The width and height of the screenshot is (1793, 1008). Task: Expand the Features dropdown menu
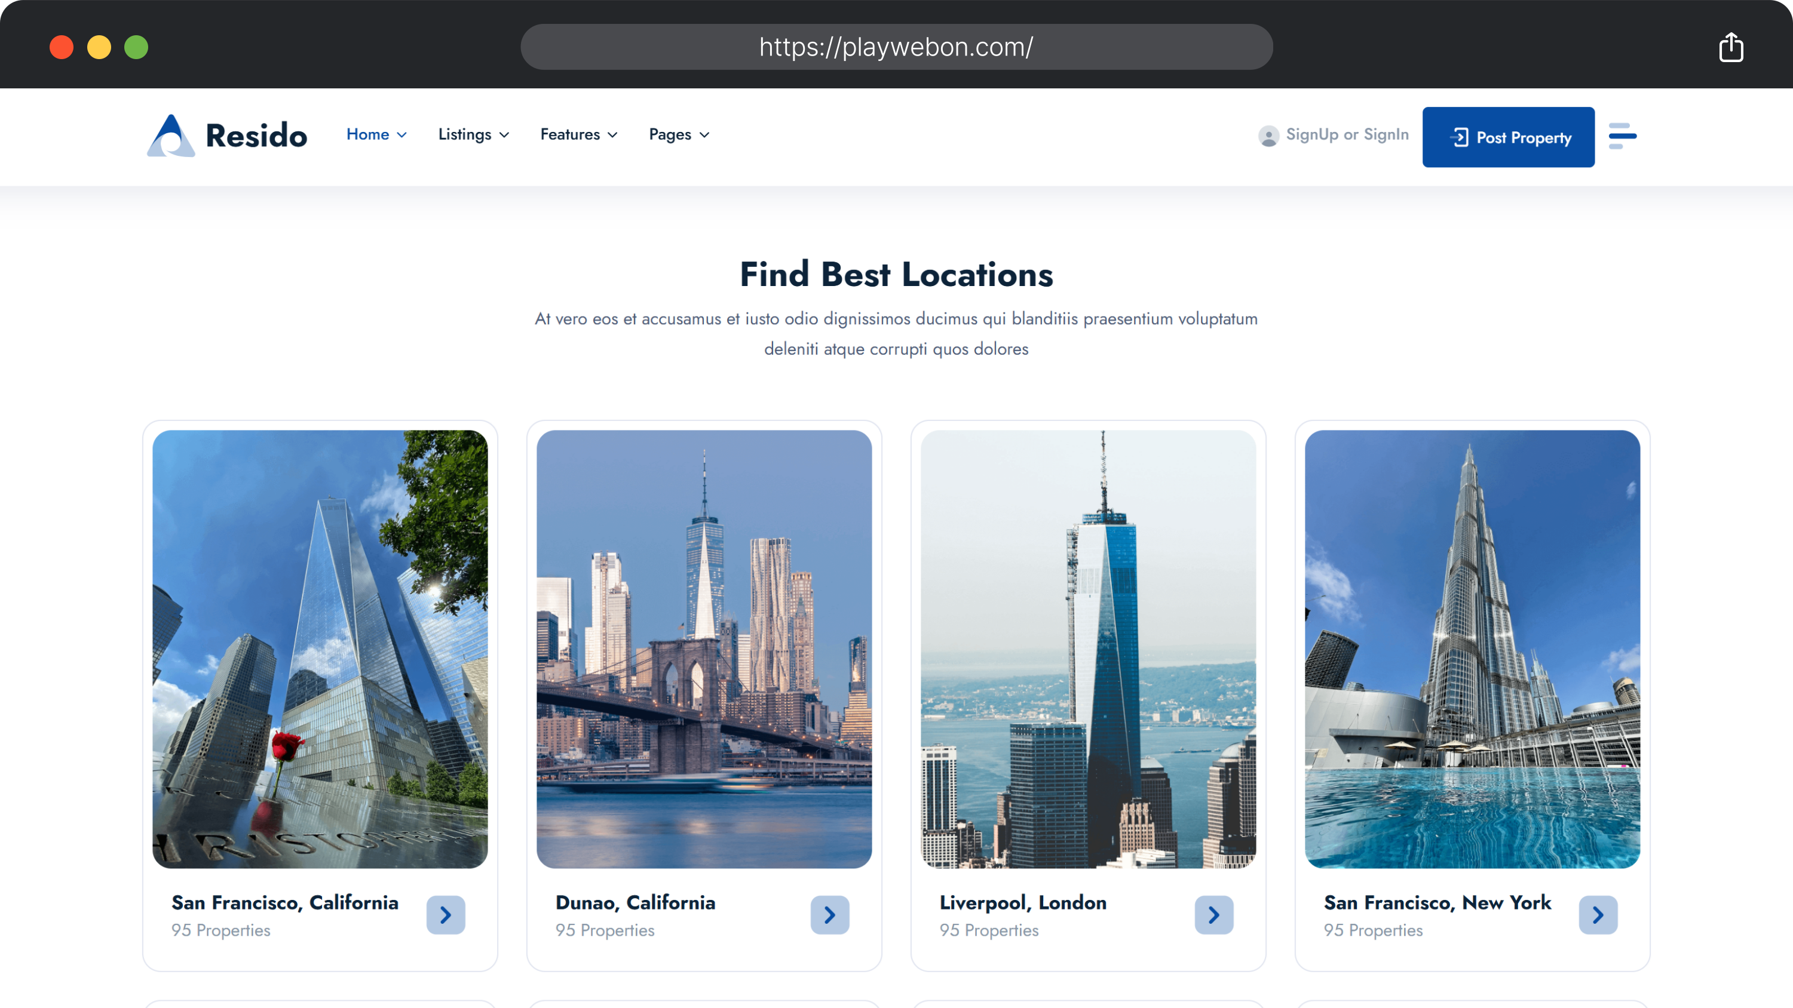[578, 134]
